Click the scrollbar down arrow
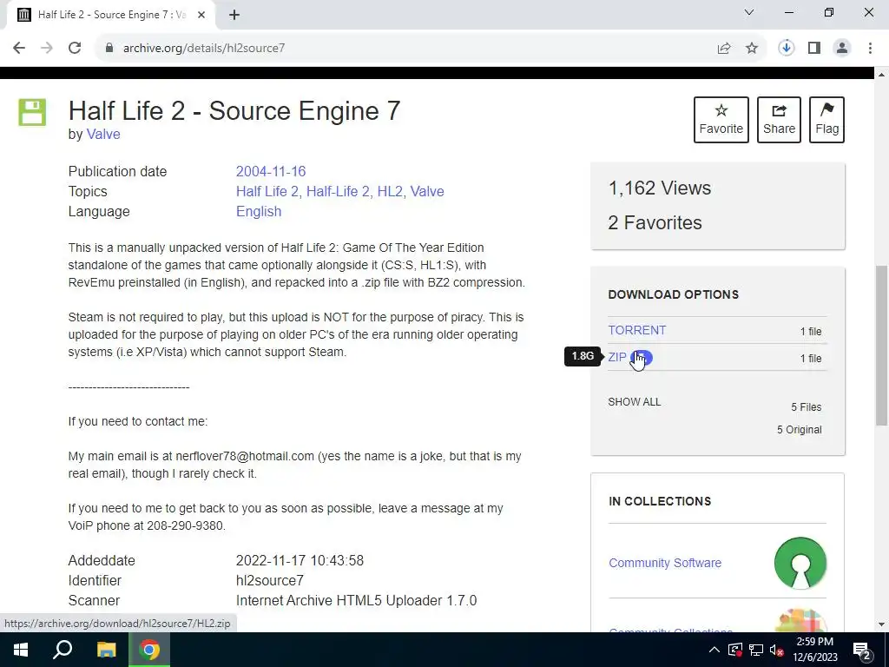 click(881, 624)
